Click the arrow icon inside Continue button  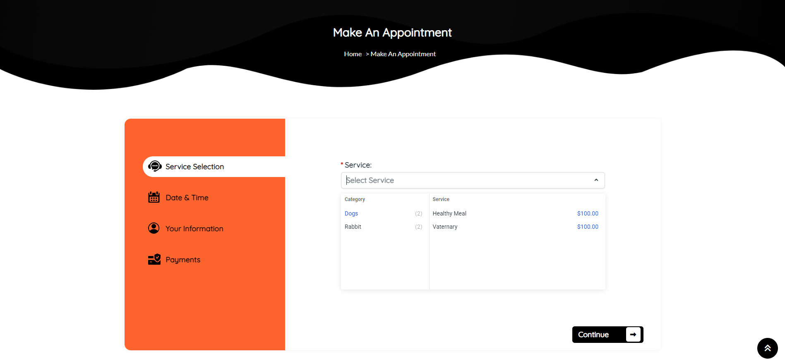tap(633, 335)
